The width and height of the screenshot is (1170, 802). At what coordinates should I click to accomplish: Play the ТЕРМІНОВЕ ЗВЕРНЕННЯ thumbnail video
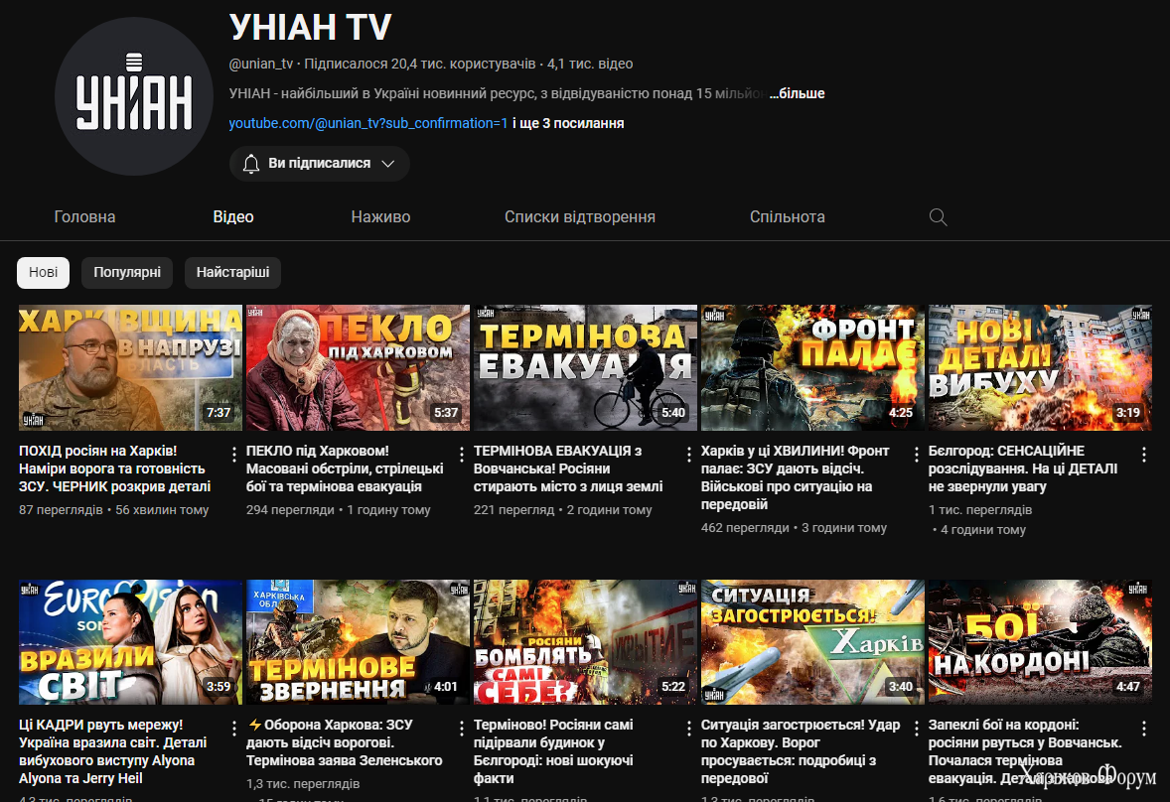pyautogui.click(x=359, y=642)
